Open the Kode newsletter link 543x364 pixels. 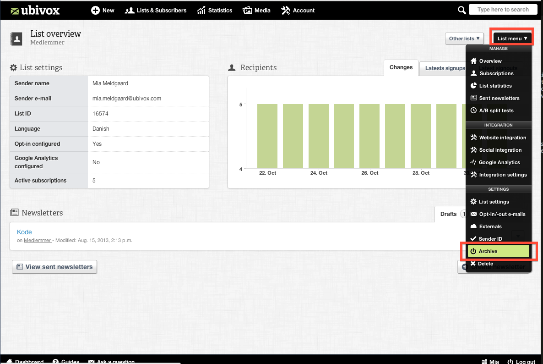(x=24, y=232)
